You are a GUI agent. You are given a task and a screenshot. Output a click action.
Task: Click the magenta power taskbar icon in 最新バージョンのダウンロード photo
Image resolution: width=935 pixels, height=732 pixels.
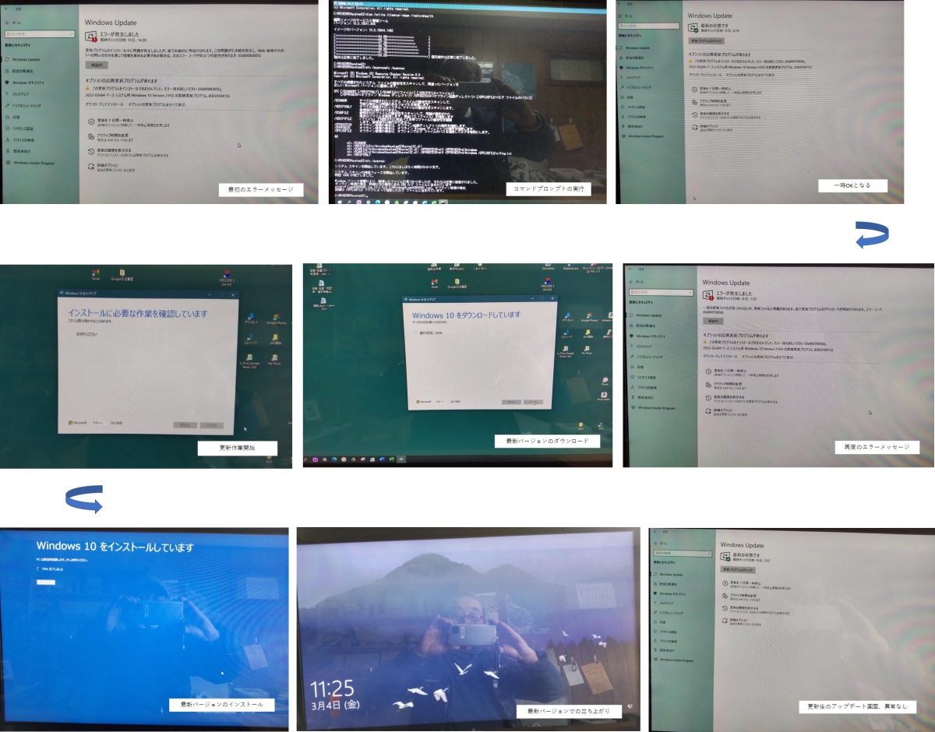(316, 459)
